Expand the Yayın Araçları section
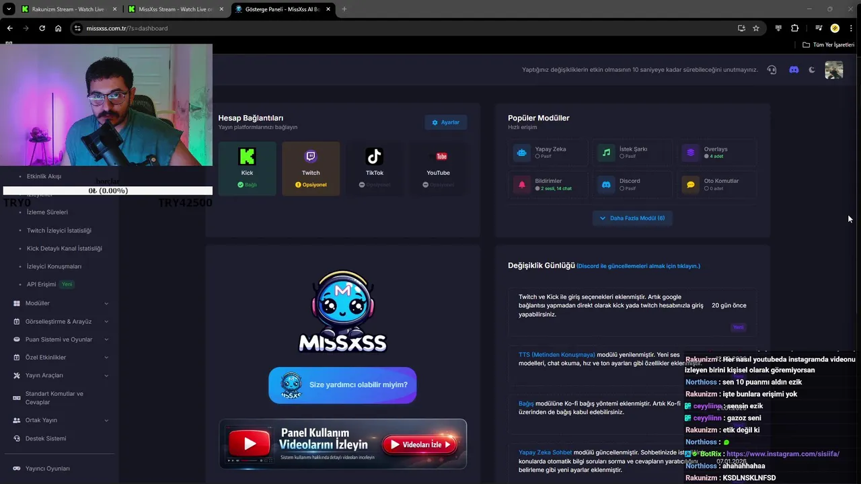The image size is (861, 484). point(61,376)
